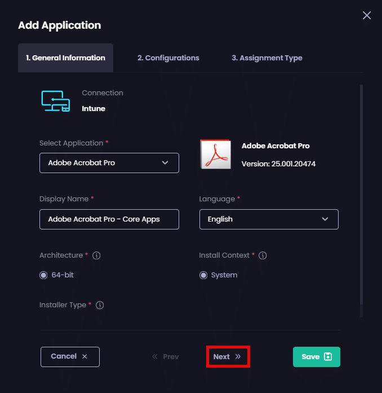This screenshot has width=382, height=393.
Task: Open the Select Application dropdown
Action: coord(109,163)
